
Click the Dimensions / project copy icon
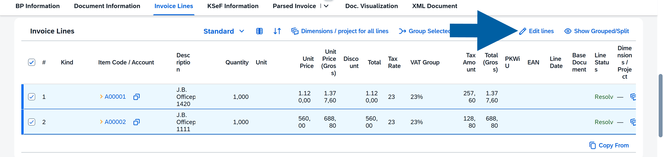click(295, 31)
